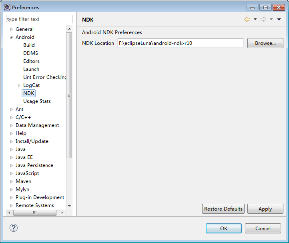Viewport: 289px width, 243px height.
Task: Expand the Install/Update node
Action: click(12, 141)
